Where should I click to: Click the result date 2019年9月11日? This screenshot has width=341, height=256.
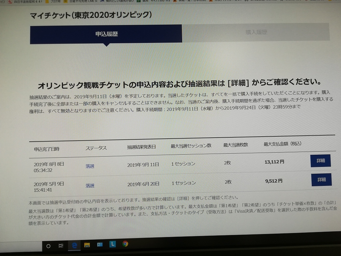[x=143, y=165]
